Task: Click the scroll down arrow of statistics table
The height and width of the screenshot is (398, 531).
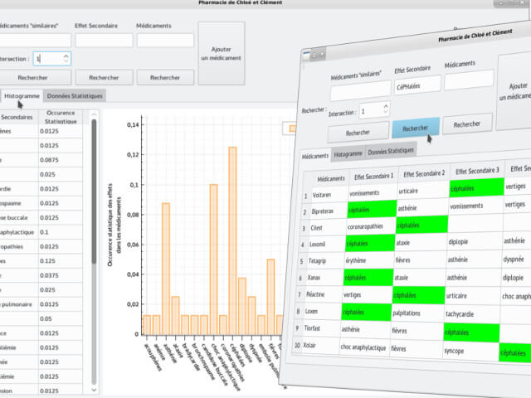Action: (x=94, y=390)
